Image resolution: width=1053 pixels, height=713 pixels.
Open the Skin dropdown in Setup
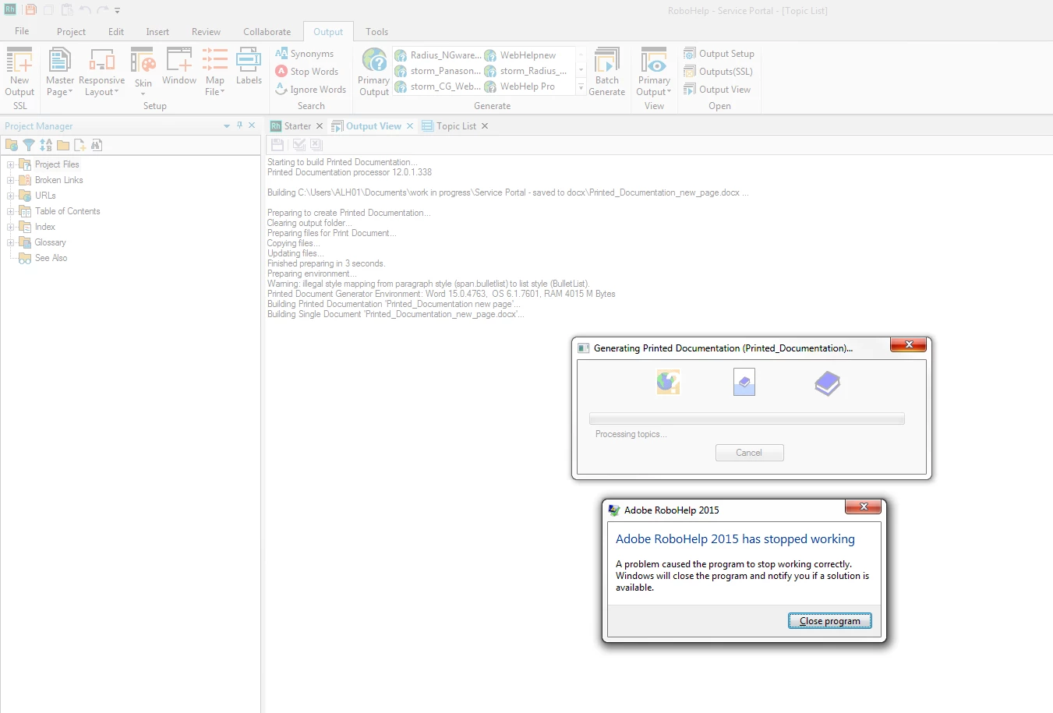click(143, 72)
